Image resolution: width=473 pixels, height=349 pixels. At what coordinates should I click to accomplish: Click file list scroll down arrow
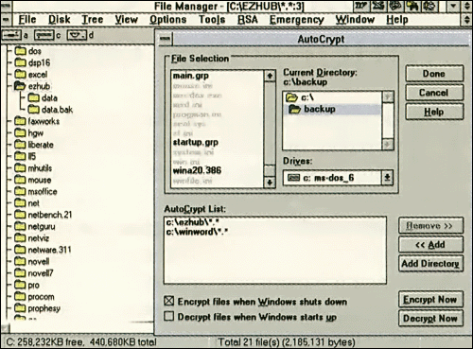pos(270,183)
